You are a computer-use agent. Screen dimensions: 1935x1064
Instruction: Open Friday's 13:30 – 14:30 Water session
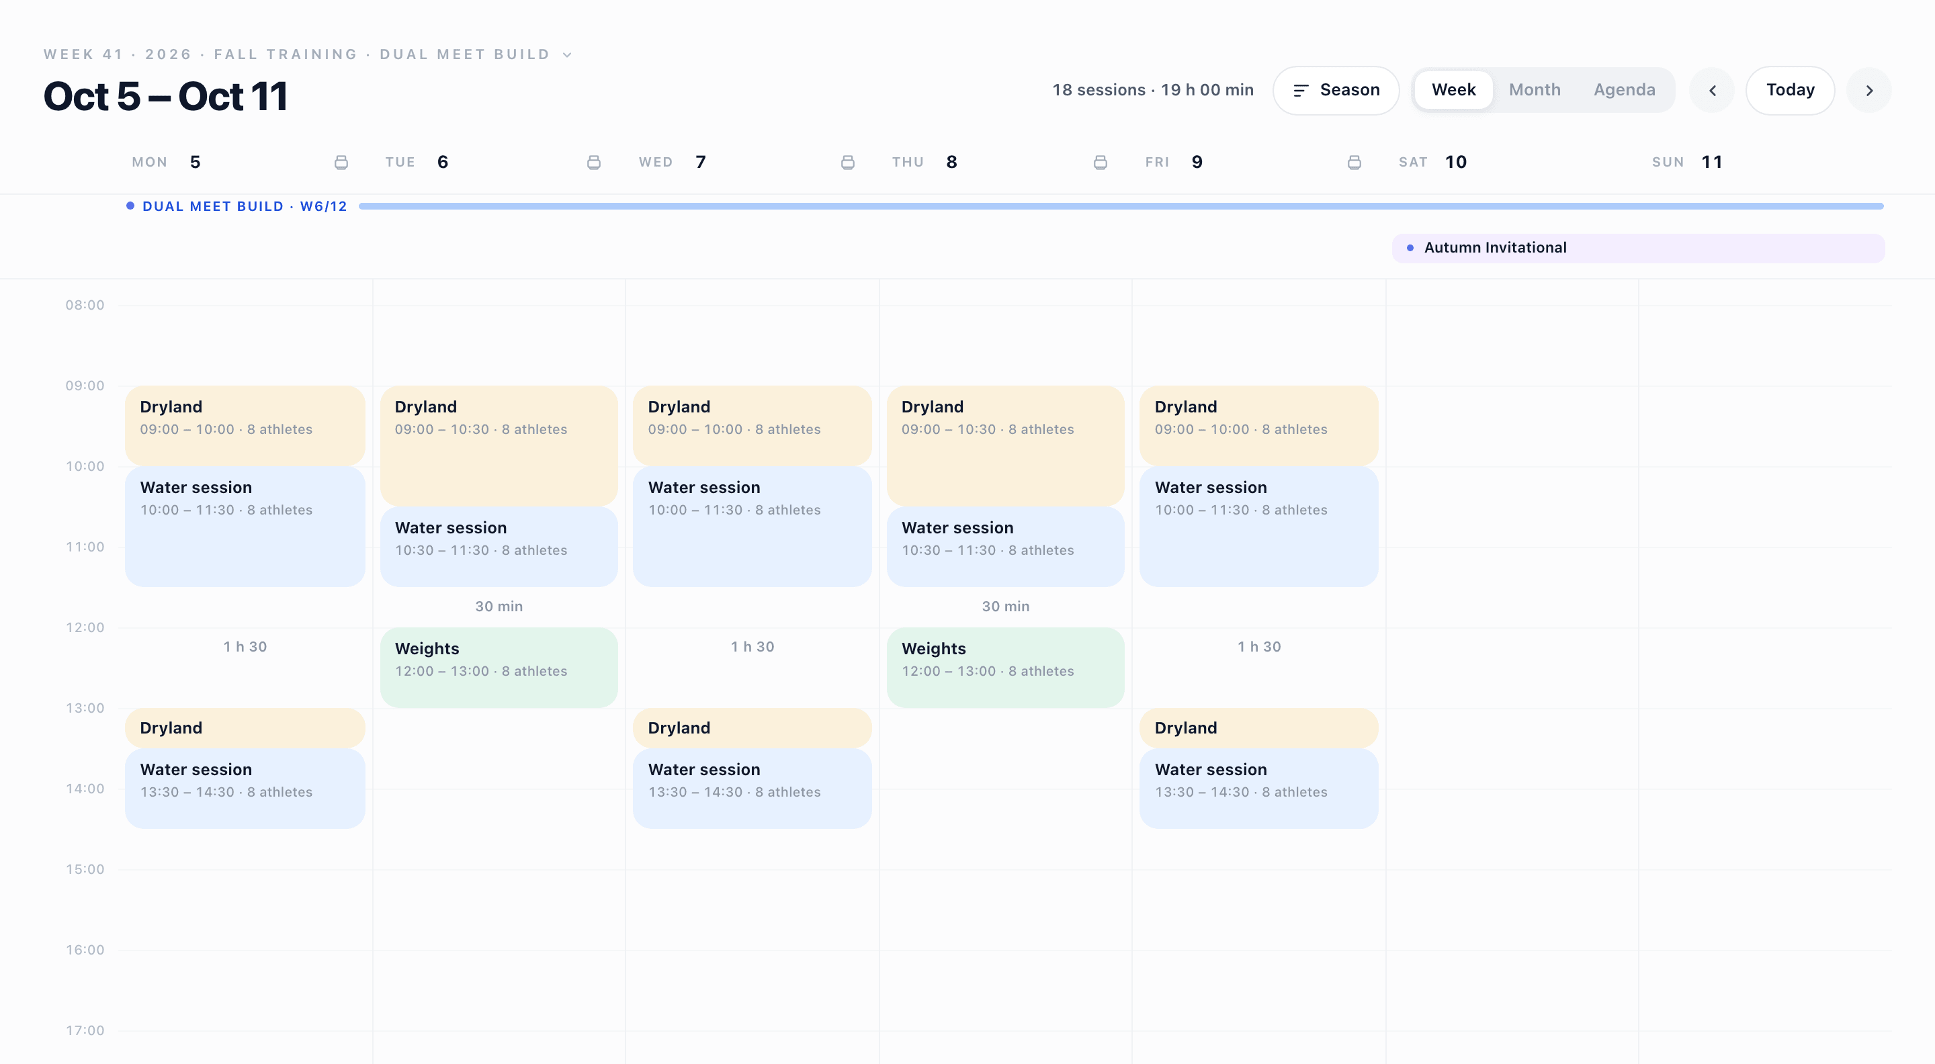point(1258,789)
